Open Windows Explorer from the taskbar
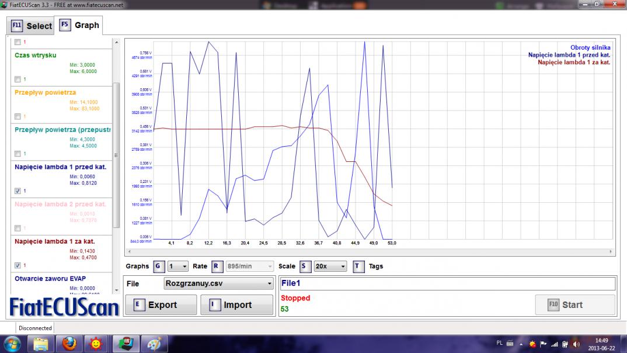 tap(40, 344)
